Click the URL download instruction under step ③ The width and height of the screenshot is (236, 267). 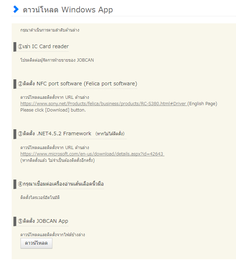55,148
